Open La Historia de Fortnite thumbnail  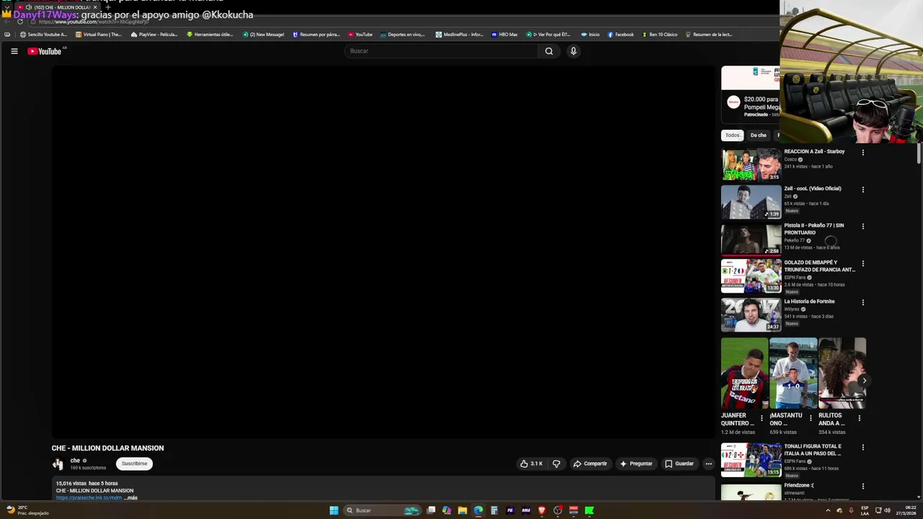tap(751, 314)
